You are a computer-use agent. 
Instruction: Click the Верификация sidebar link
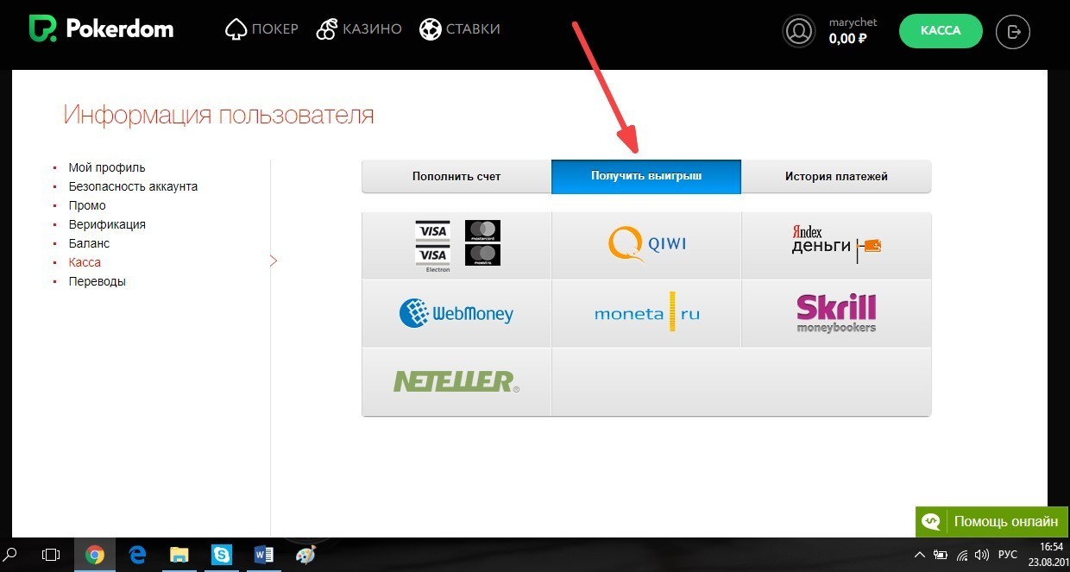(x=107, y=224)
